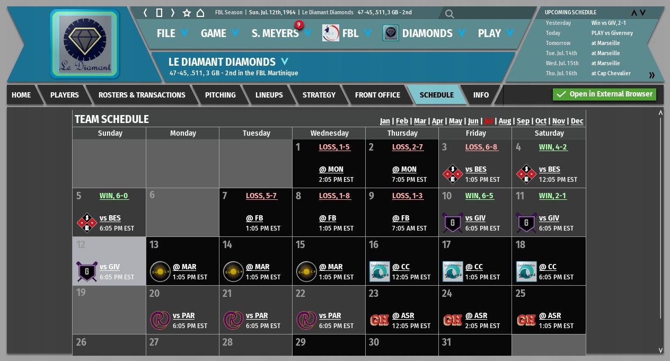Switch to the HOME tab
The image size is (670, 361).
tap(21, 95)
